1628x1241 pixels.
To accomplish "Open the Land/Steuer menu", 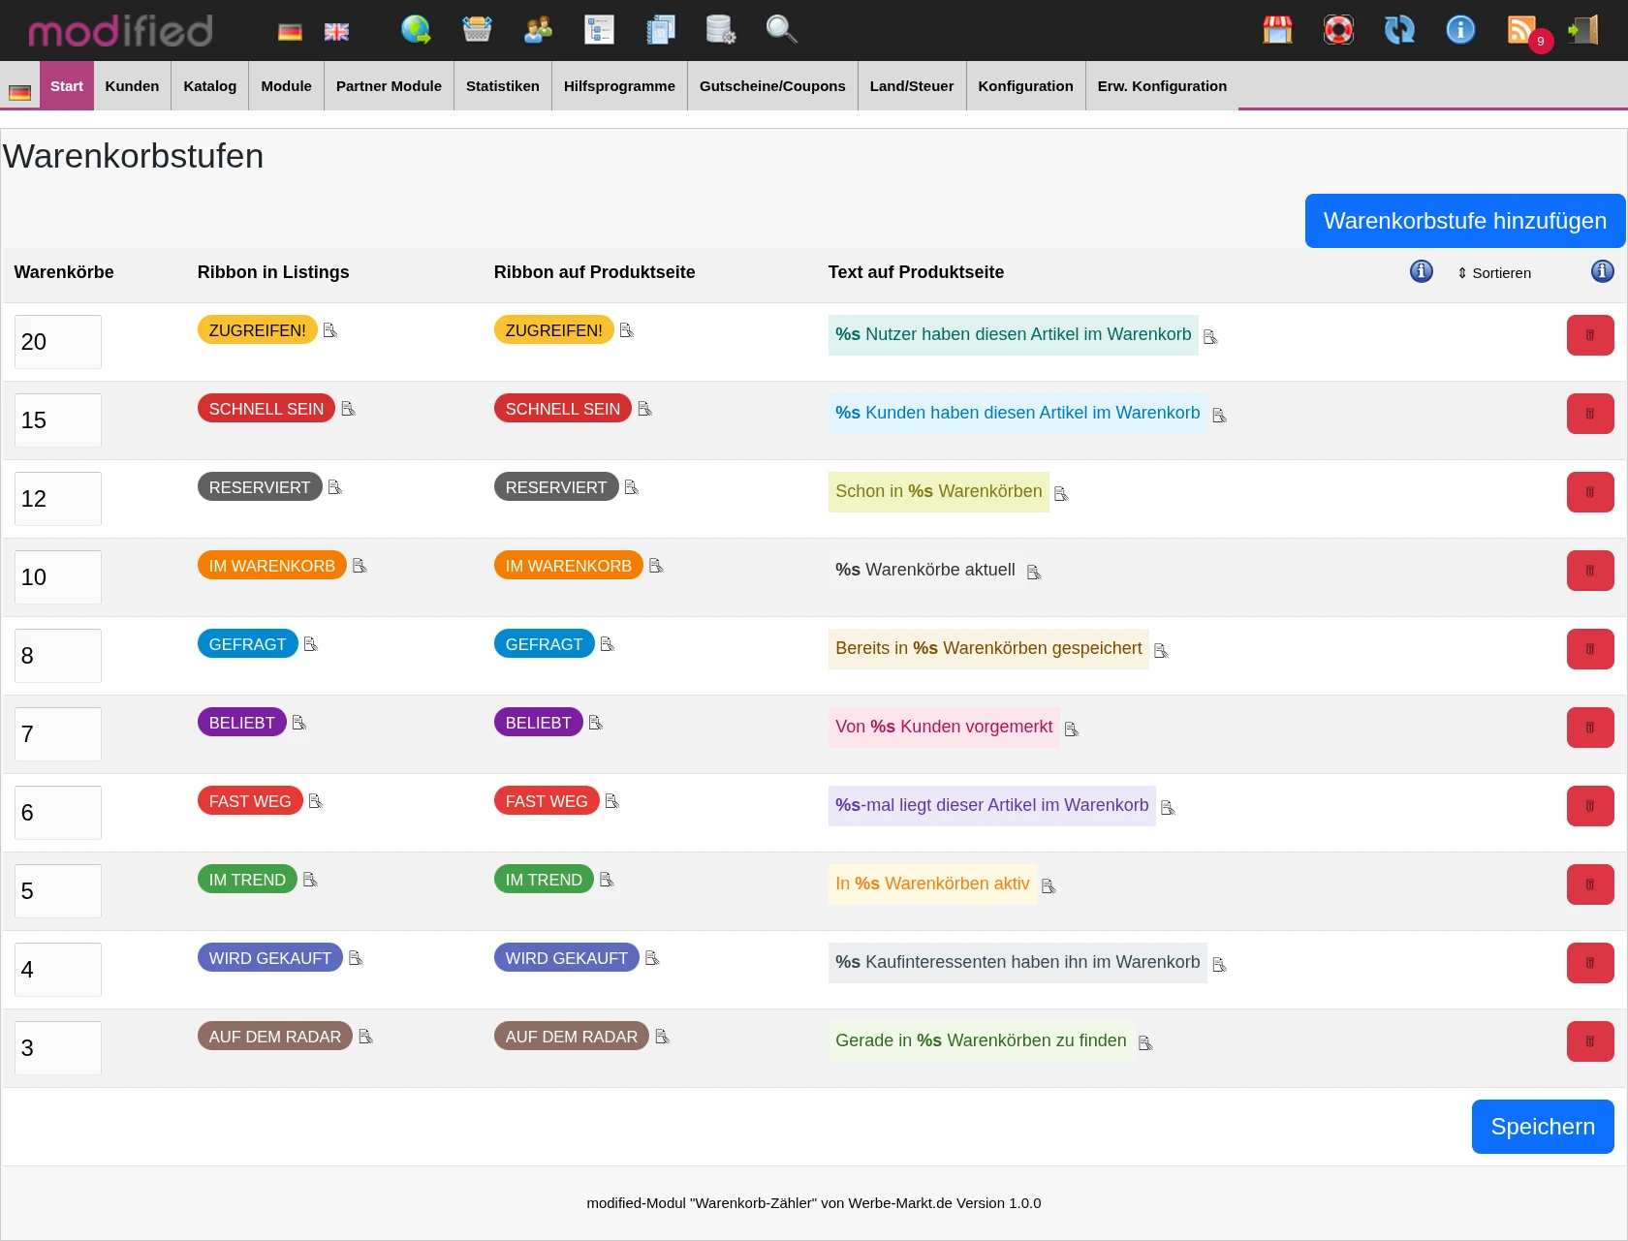I will pyautogui.click(x=912, y=85).
